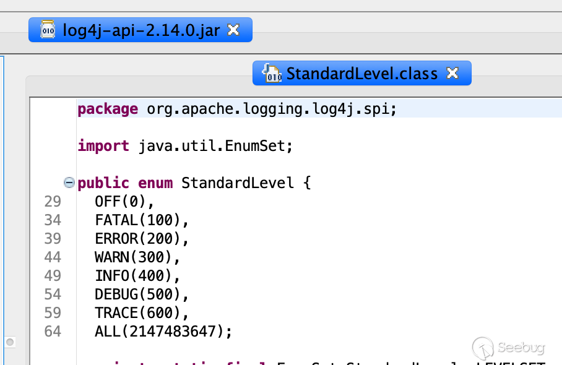Click the DEBUG(500) enum constant
The width and height of the screenshot is (562, 365).
tap(140, 294)
